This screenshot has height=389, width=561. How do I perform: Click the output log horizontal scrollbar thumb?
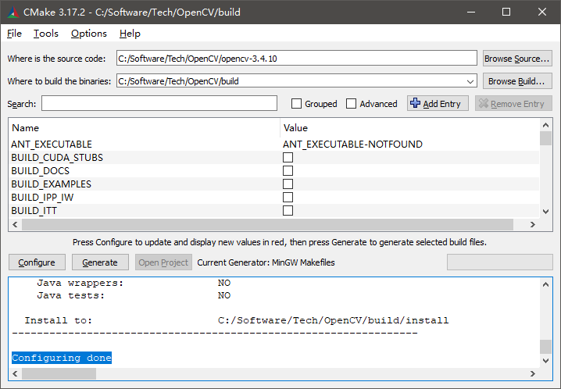coord(59,373)
